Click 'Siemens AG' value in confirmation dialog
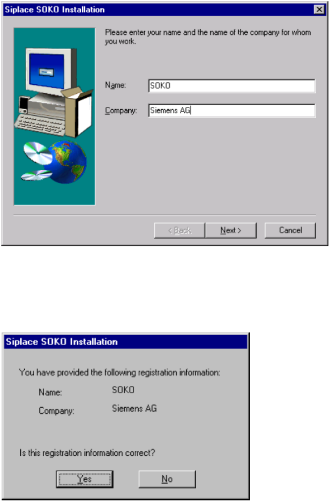This screenshot has width=329, height=501. (x=134, y=408)
